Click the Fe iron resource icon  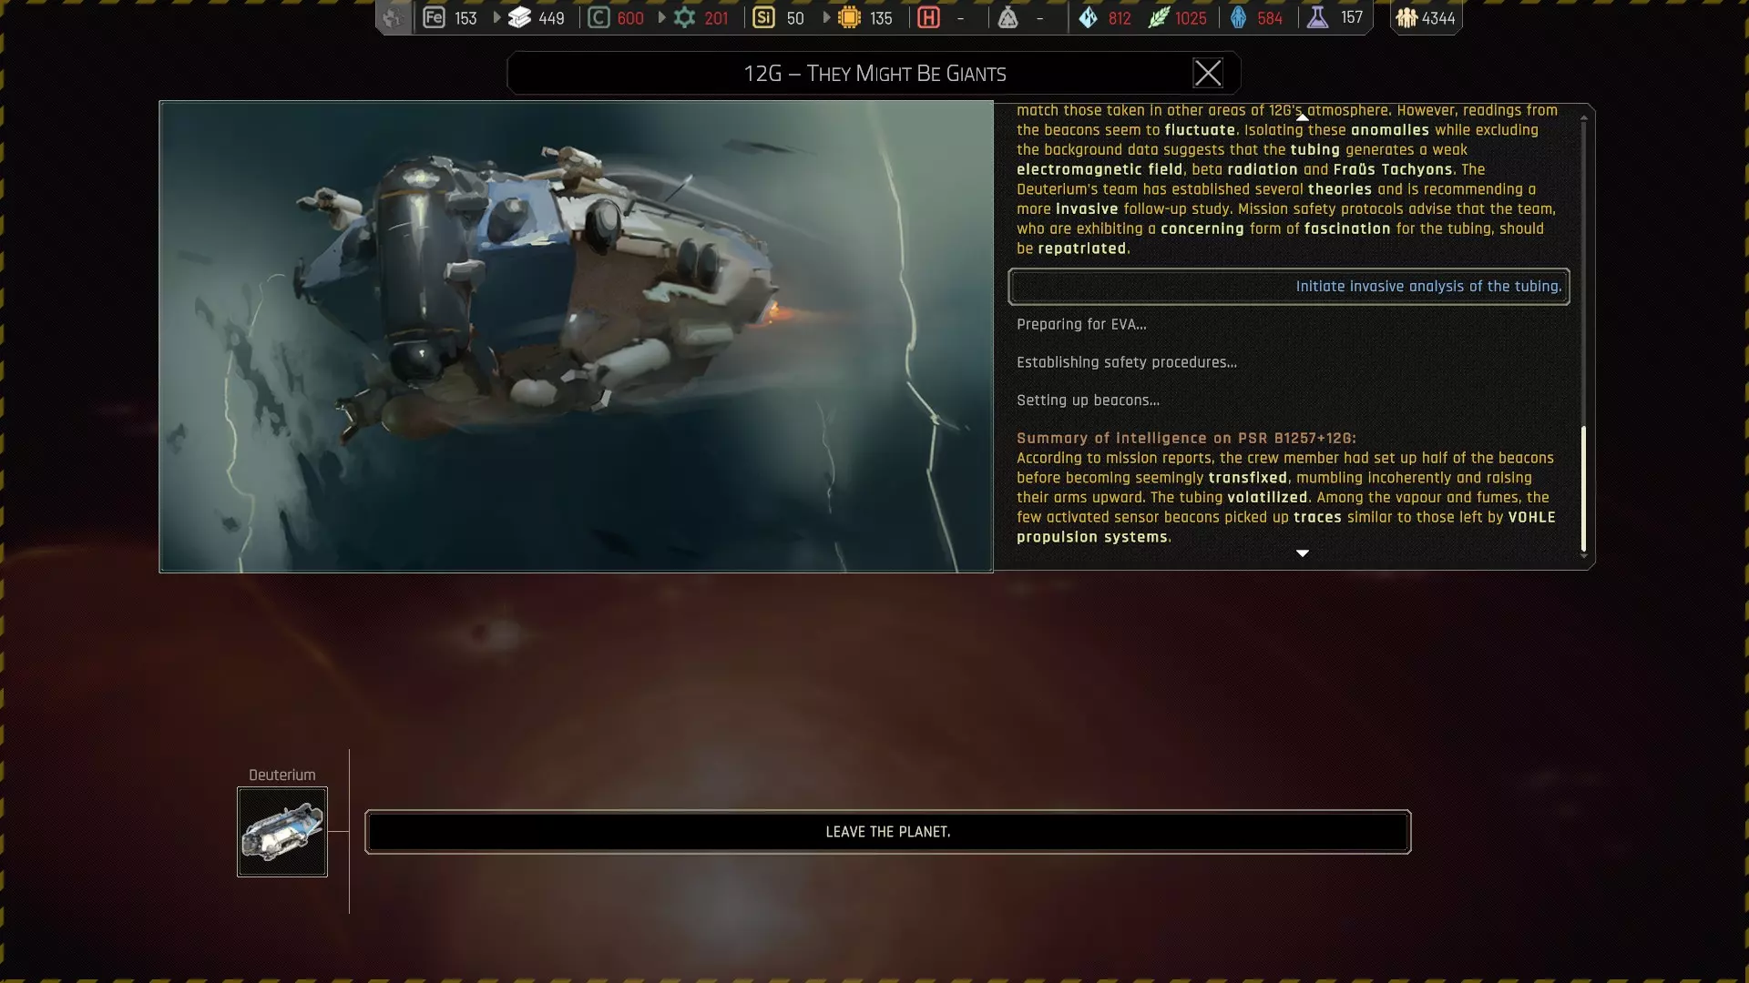[434, 17]
